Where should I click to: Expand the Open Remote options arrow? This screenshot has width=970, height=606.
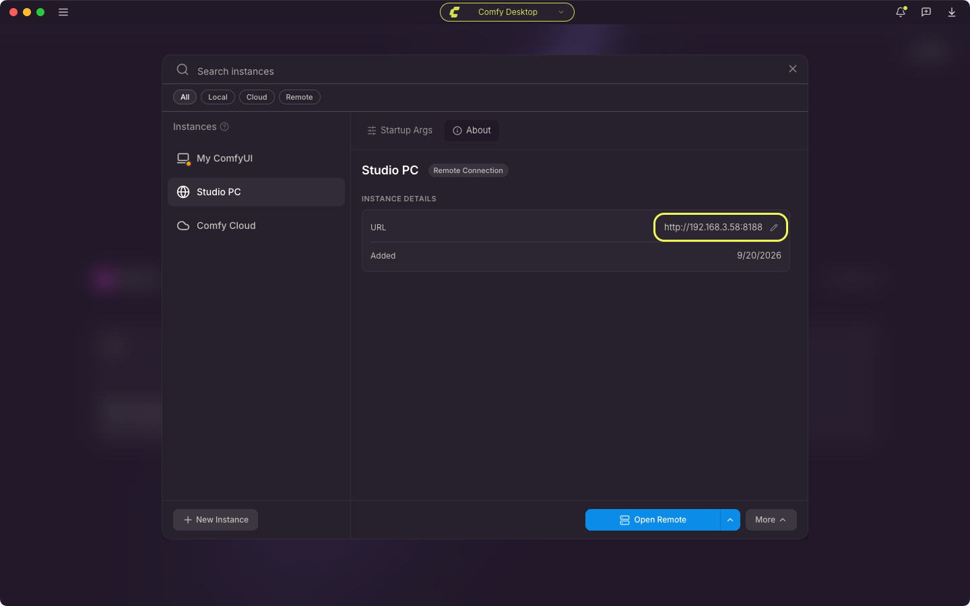tap(730, 520)
